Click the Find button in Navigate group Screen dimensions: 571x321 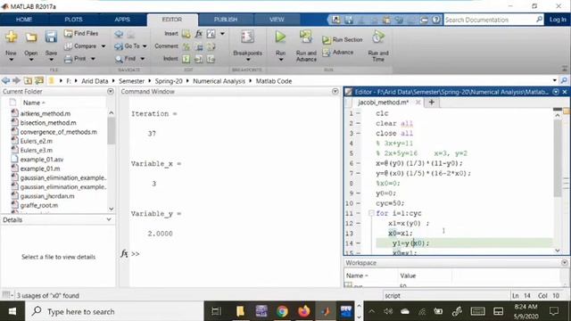[126, 59]
